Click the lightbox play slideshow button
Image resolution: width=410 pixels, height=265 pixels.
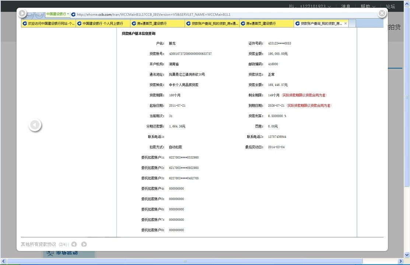tap(22, 14)
